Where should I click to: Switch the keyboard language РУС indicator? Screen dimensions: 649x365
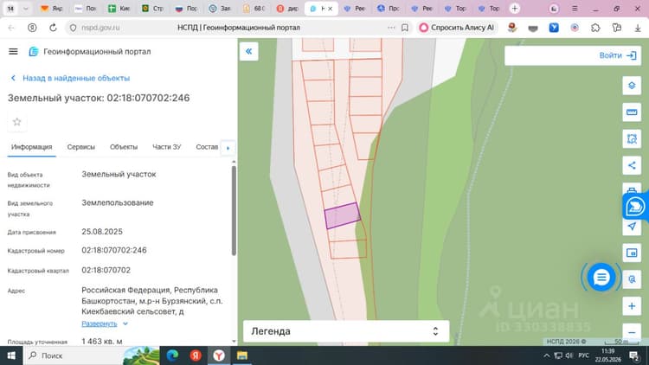[x=583, y=355]
